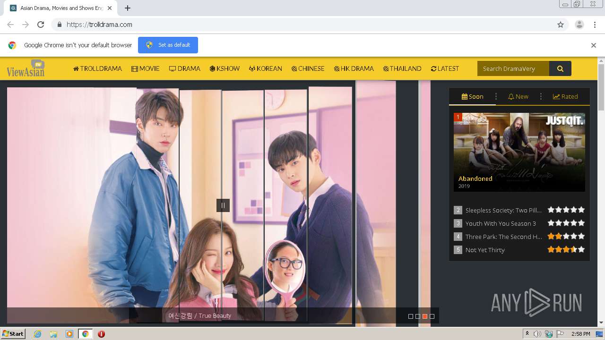The height and width of the screenshot is (340, 605).
Task: Click the red Opera taskbar icon
Action: click(x=101, y=334)
